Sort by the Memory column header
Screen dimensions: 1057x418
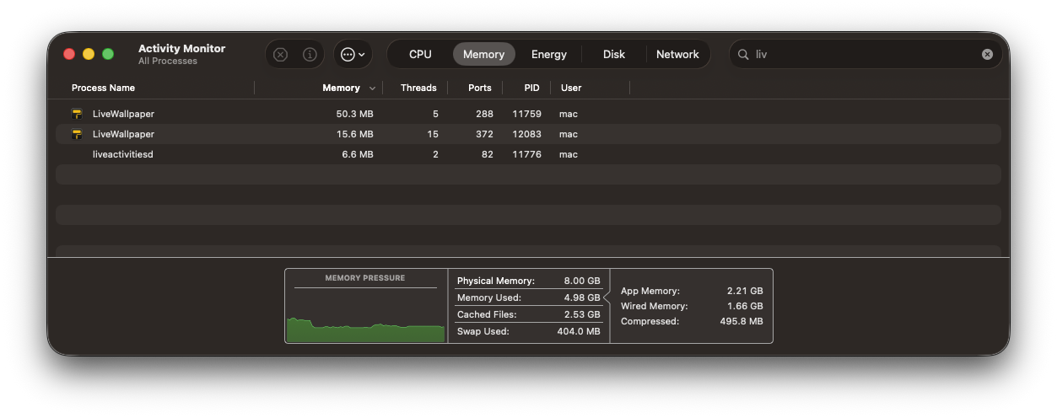(341, 88)
